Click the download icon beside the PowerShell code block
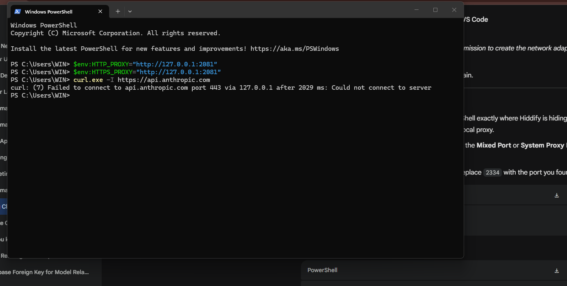567x286 pixels. [x=557, y=270]
